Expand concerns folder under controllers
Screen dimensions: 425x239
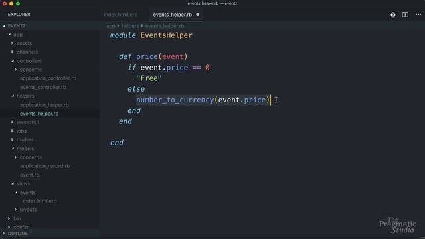pos(15,70)
